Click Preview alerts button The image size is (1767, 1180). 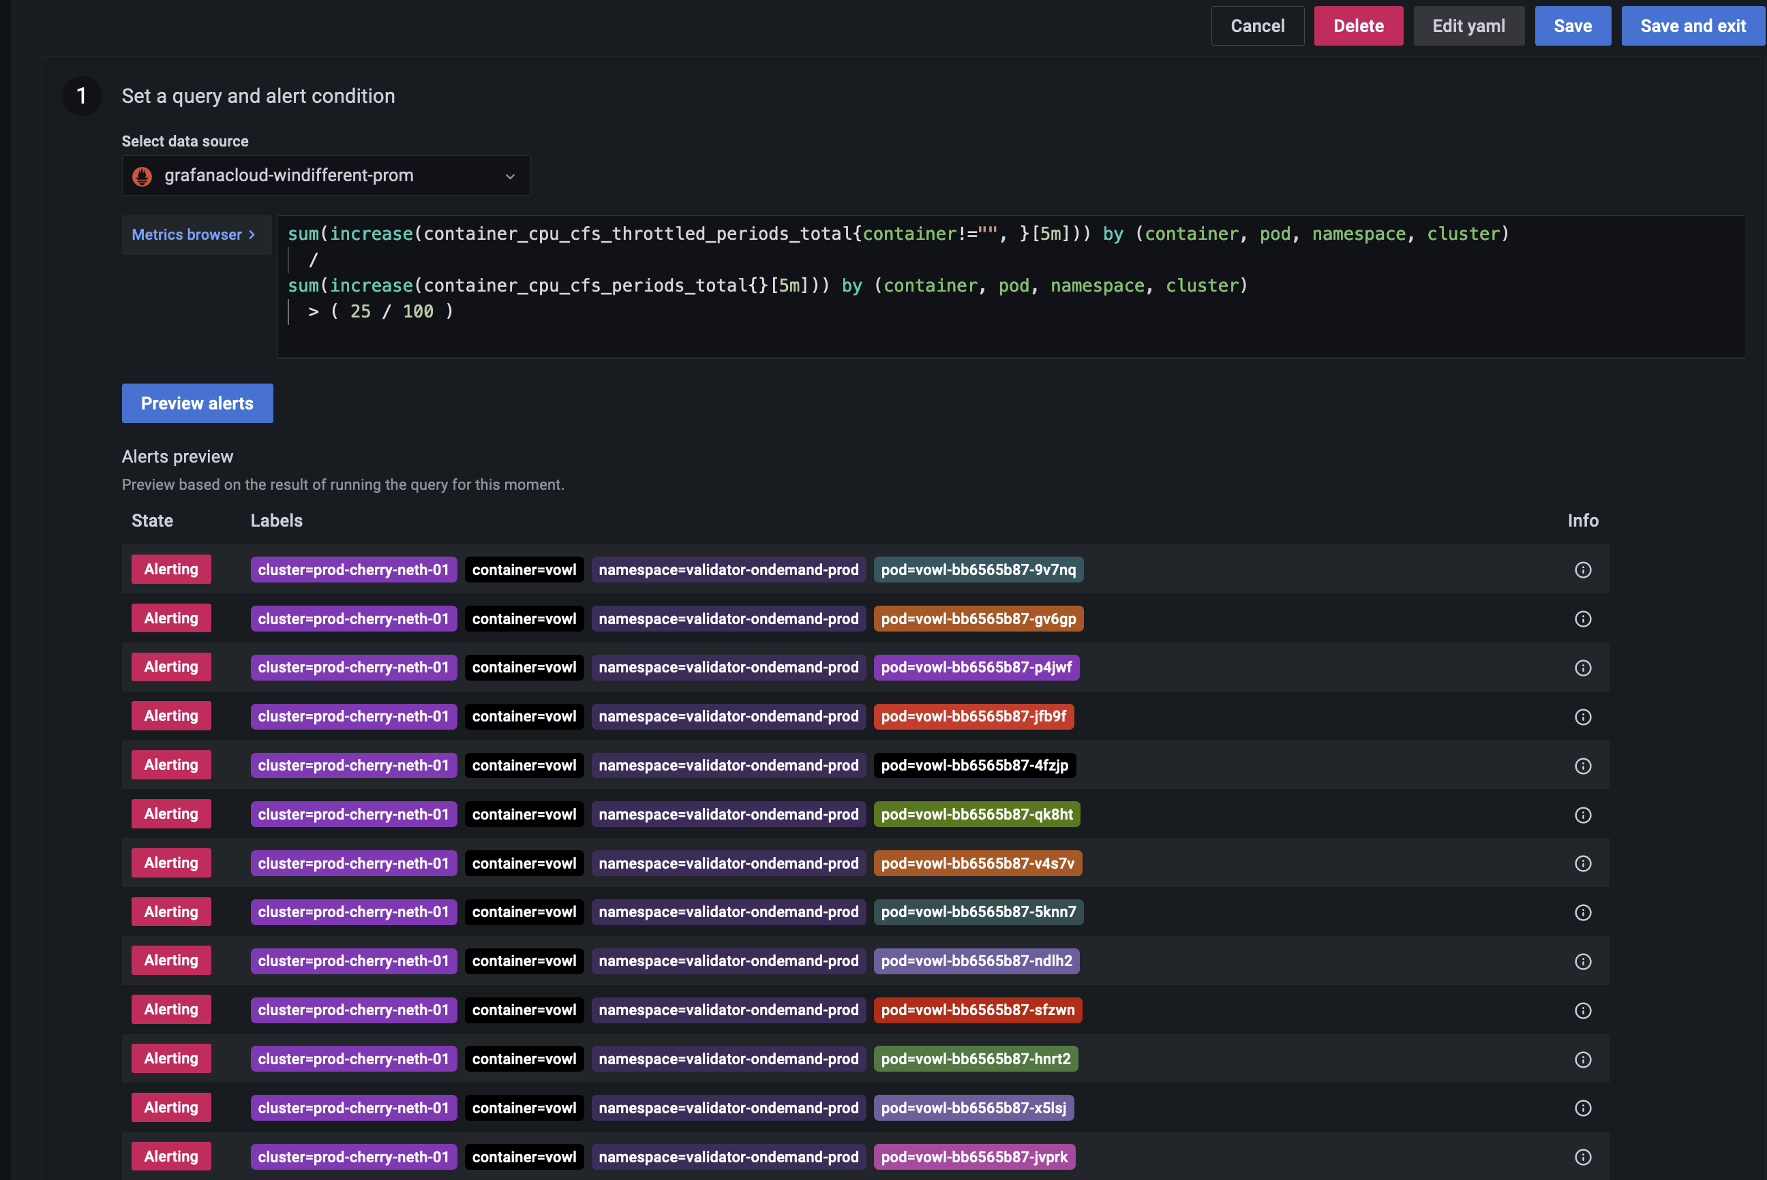(x=197, y=403)
